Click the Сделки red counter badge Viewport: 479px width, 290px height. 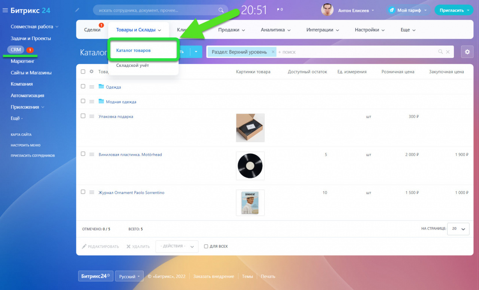(x=101, y=25)
